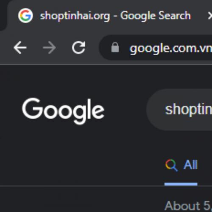This screenshot has width=212, height=212.
Task: Click the Google favicon on the tab
Action: 25,16
